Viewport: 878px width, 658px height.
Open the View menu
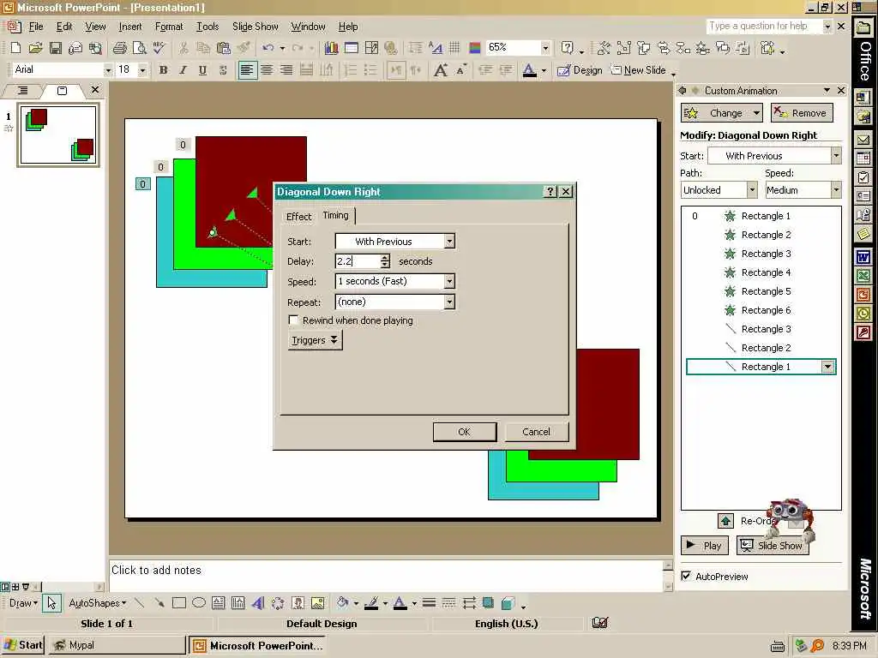tap(95, 27)
